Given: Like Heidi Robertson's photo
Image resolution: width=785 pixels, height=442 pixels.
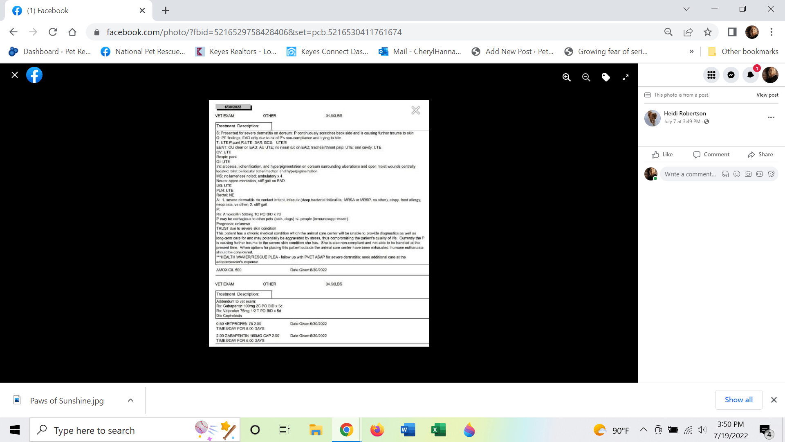Looking at the screenshot, I should (x=662, y=154).
